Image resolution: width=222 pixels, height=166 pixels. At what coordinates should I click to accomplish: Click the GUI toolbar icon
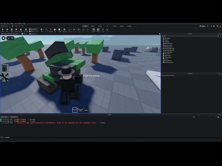pos(55,30)
